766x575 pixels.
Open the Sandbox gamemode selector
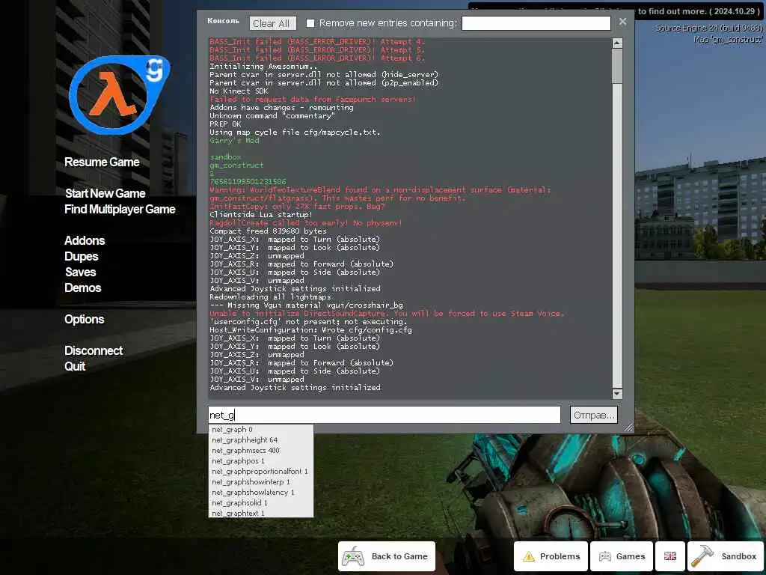tap(726, 556)
